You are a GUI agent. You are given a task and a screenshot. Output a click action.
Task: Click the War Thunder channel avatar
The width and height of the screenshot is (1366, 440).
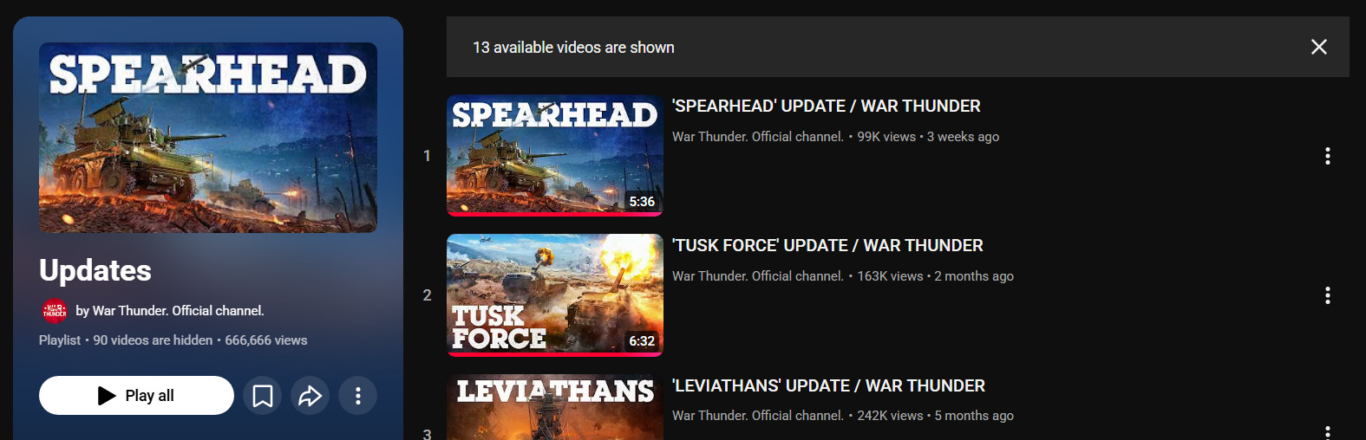pyautogui.click(x=55, y=310)
